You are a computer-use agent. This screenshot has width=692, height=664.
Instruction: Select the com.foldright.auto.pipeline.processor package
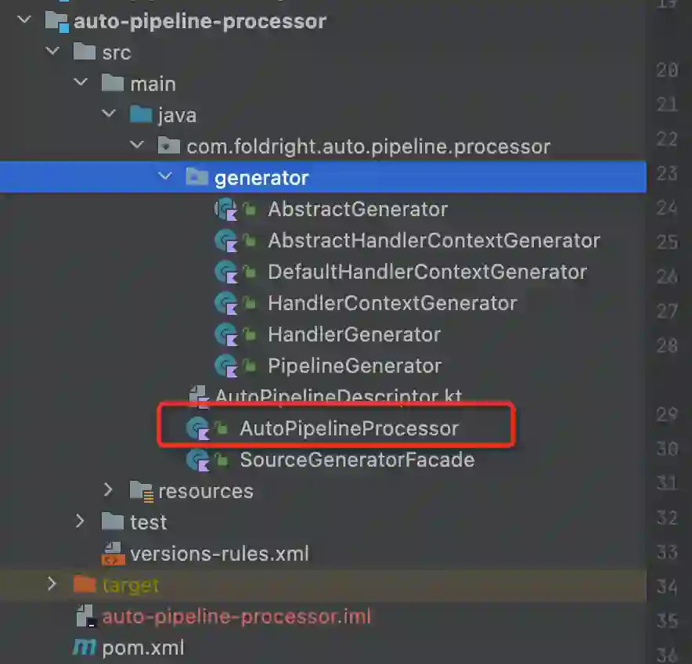368,146
